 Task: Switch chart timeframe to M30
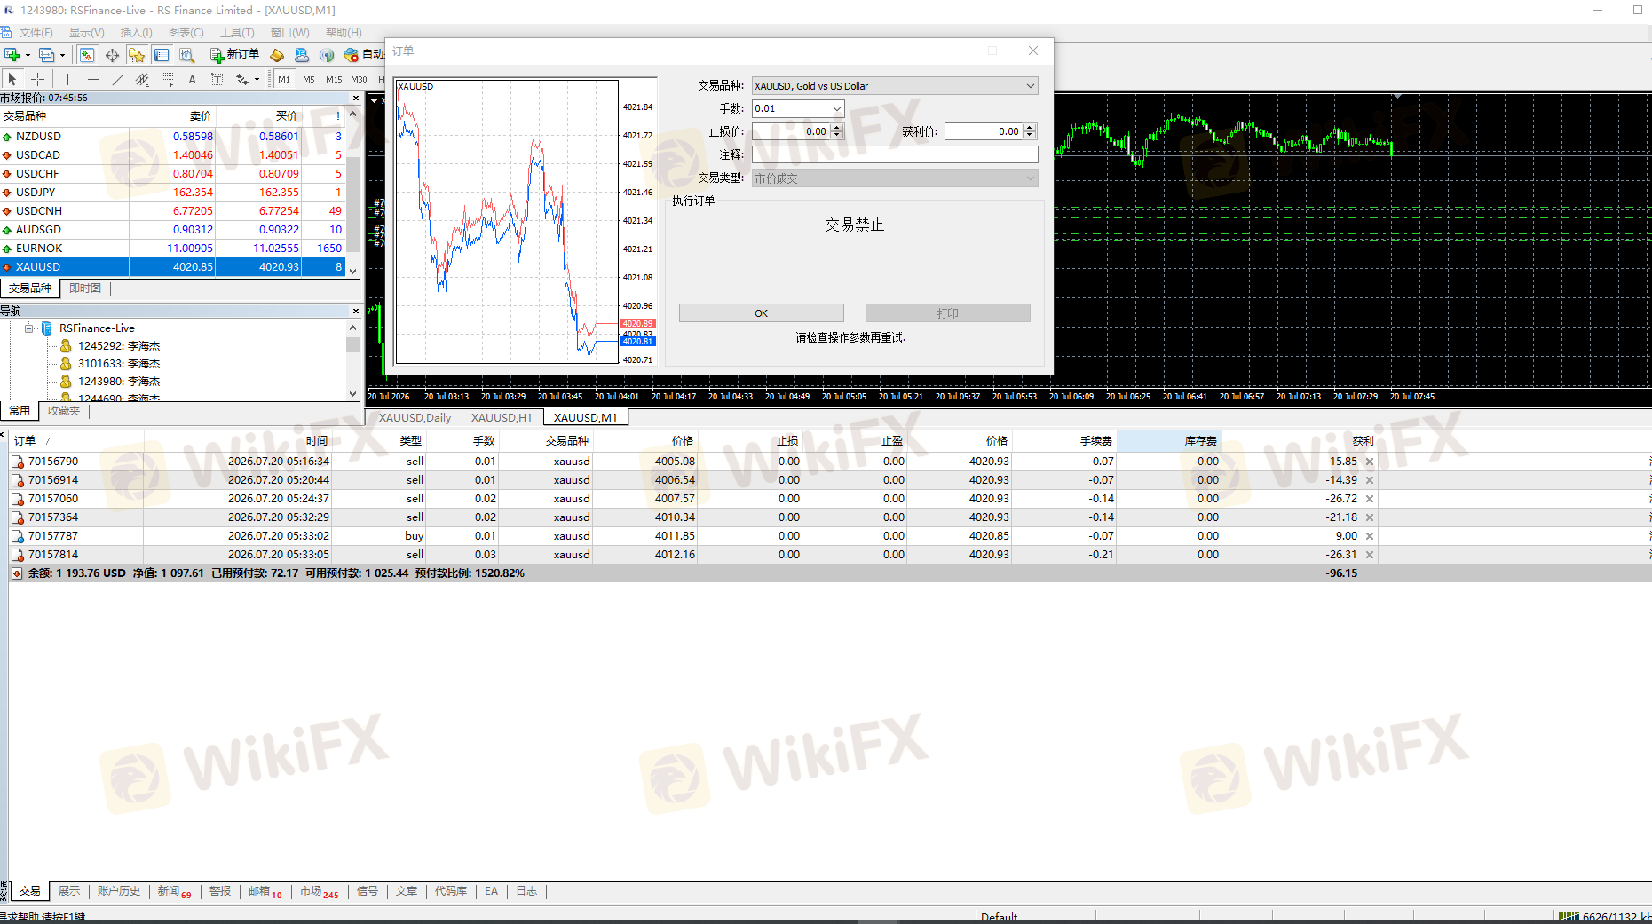tap(359, 79)
